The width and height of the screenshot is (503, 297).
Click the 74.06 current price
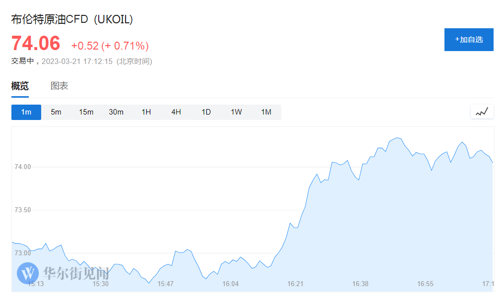[36, 44]
